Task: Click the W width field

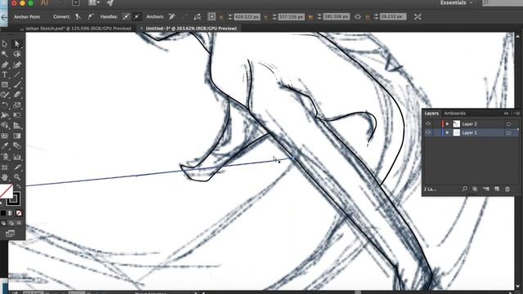Action: click(x=336, y=16)
